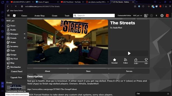Switch to the About tab
The image size is (172, 96).
click(47, 71)
